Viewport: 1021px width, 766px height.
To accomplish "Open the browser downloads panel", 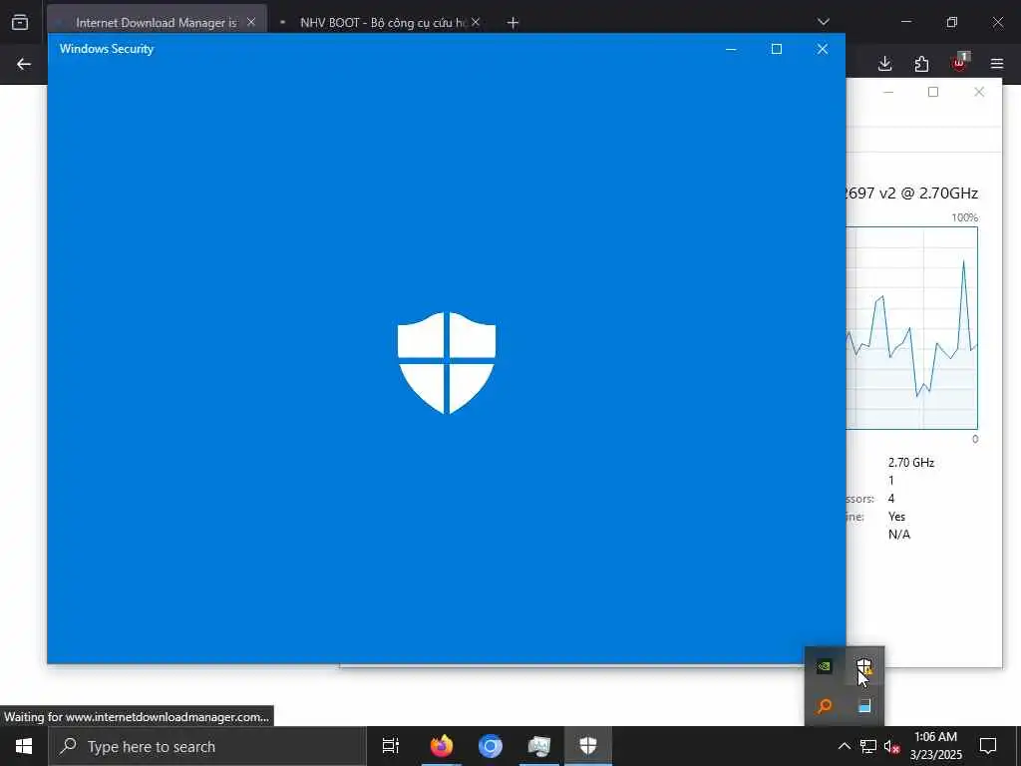I will pyautogui.click(x=885, y=64).
